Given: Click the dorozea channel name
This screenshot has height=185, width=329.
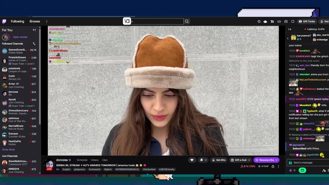Looking at the screenshot, I should [x=62, y=160].
